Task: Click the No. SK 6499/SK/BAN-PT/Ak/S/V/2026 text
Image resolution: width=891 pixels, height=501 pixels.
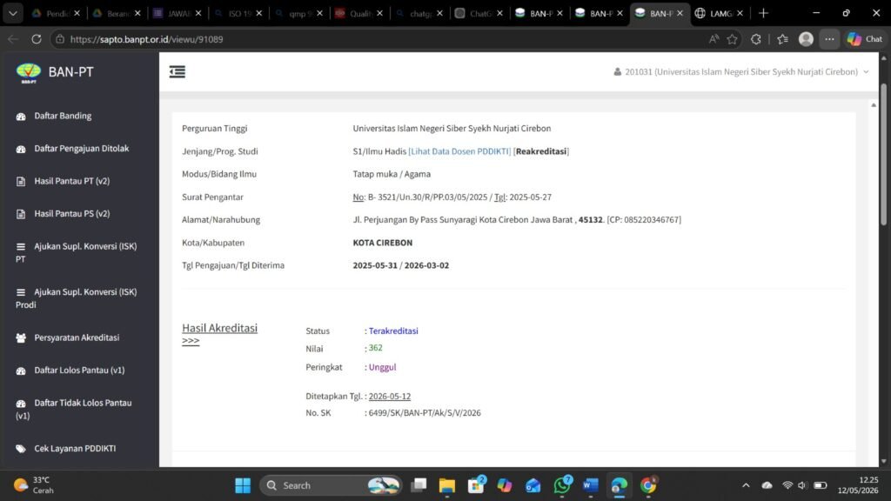Action: click(425, 413)
